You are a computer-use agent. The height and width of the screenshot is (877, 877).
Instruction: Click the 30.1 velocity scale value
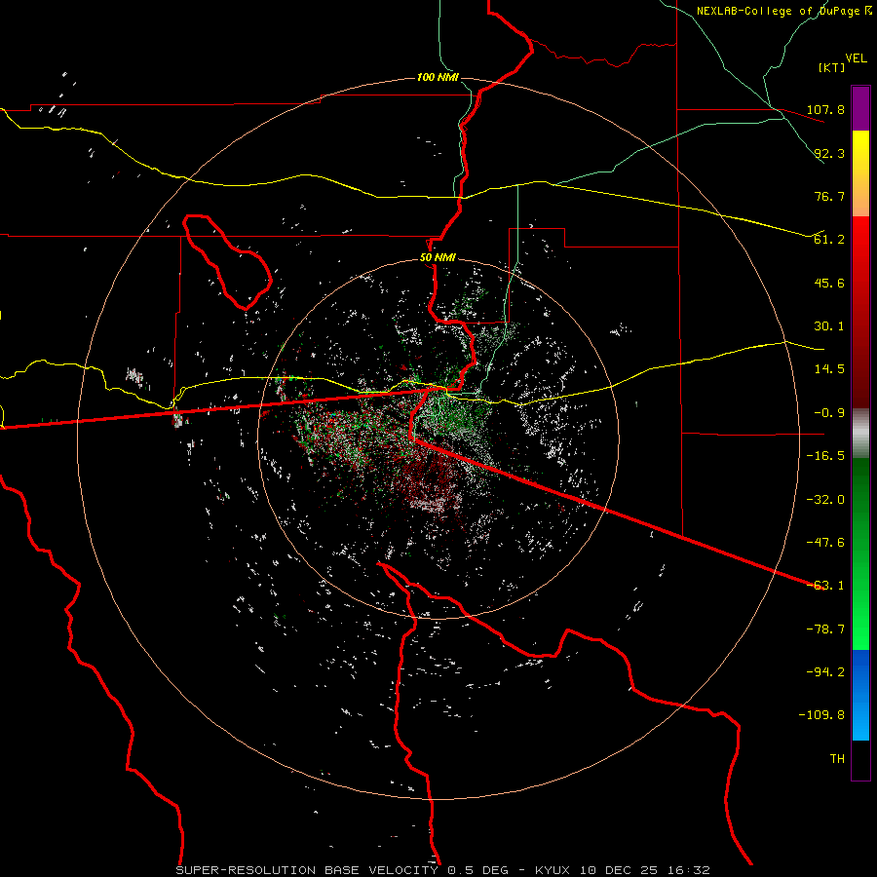[829, 326]
